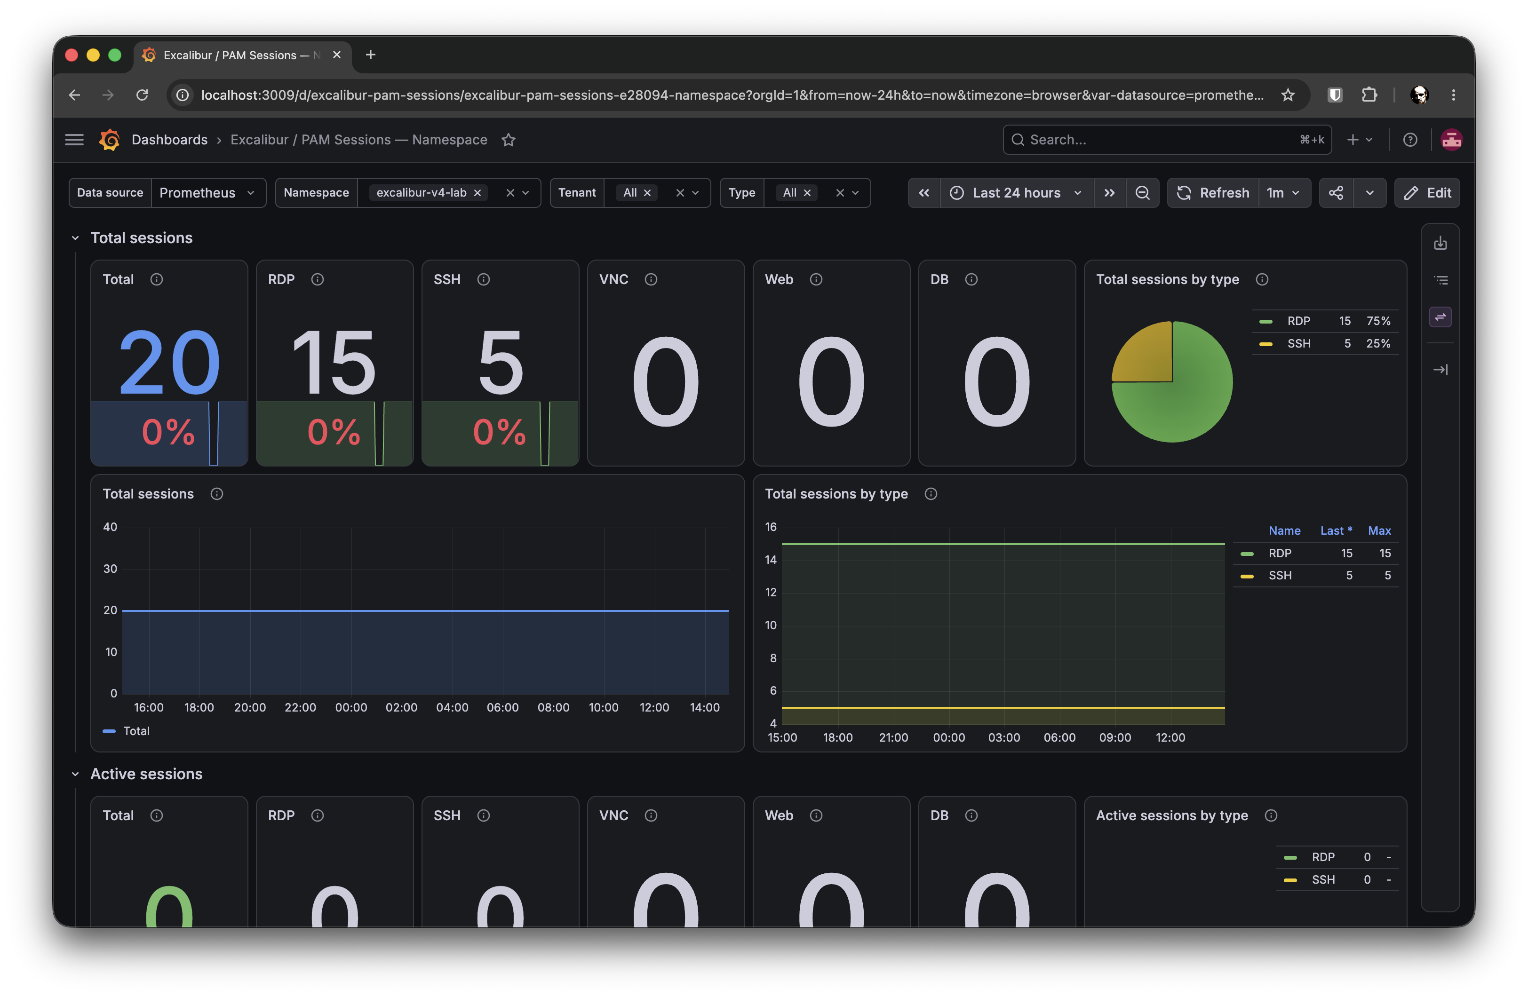Open the user profile avatar menu
Viewport: 1528px width, 997px height.
(x=1451, y=139)
